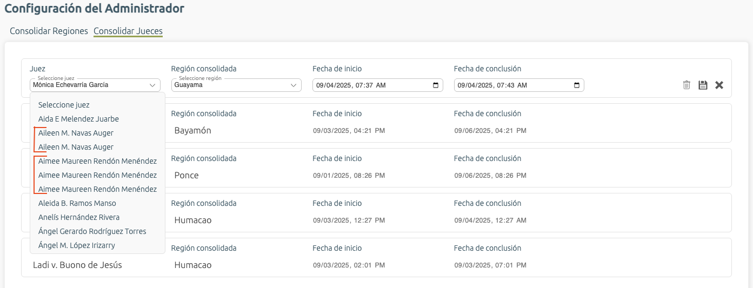This screenshot has width=753, height=288.
Task: Click the Bayamón consolidated region row
Action: pos(192,131)
